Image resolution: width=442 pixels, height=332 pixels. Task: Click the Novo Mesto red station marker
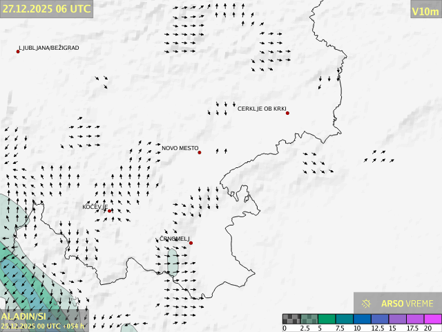200,152
